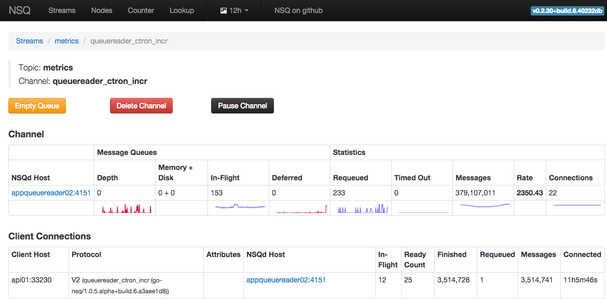The width and height of the screenshot is (607, 299).
Task: Click the Depth sparkline graph
Action: 127,208
